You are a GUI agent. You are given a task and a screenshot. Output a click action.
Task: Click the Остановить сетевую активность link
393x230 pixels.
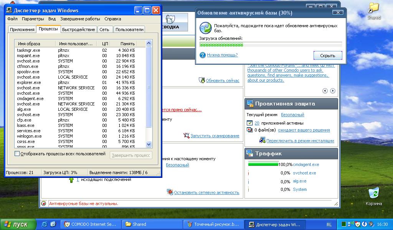[x=206, y=192]
